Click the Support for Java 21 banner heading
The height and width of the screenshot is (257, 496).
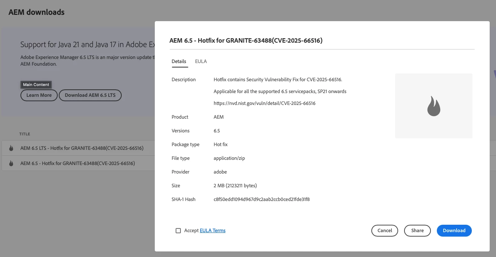[87, 45]
